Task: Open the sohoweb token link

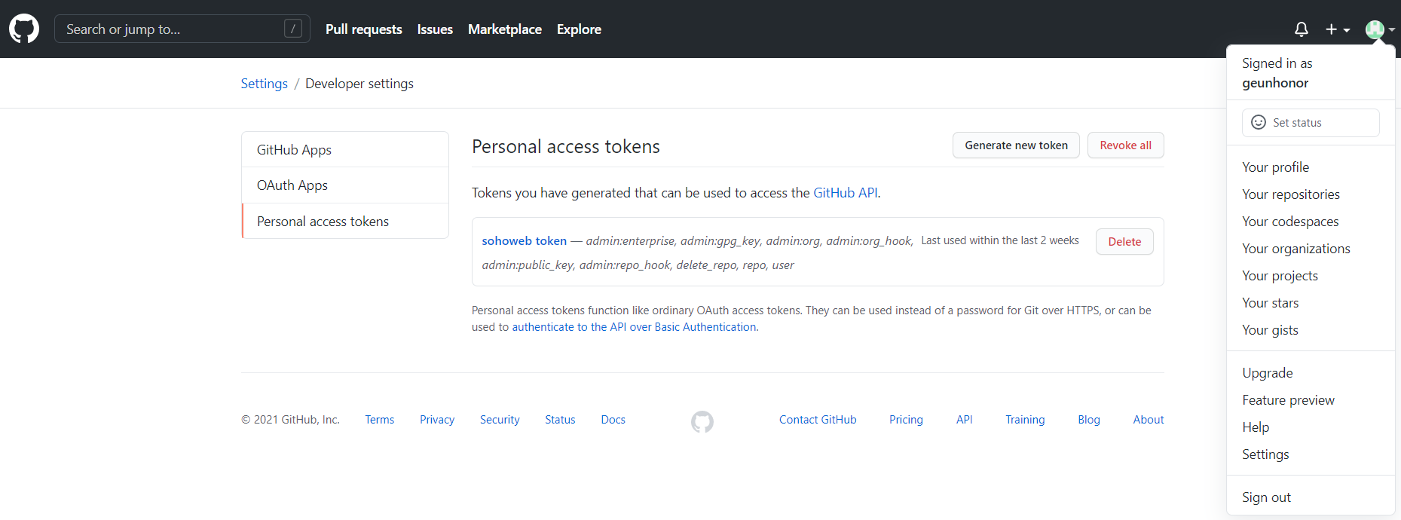Action: [x=525, y=241]
